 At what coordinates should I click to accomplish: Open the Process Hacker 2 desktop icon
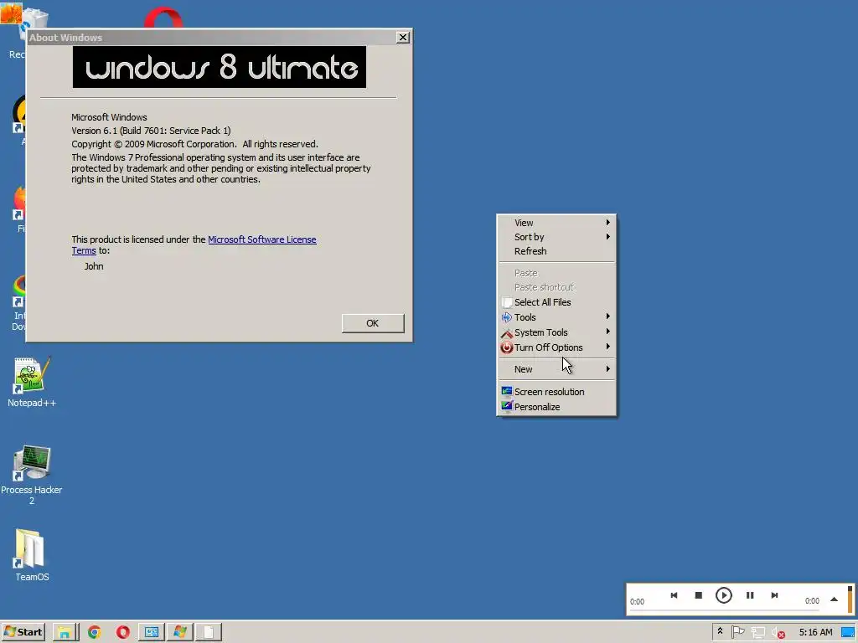pos(31,475)
